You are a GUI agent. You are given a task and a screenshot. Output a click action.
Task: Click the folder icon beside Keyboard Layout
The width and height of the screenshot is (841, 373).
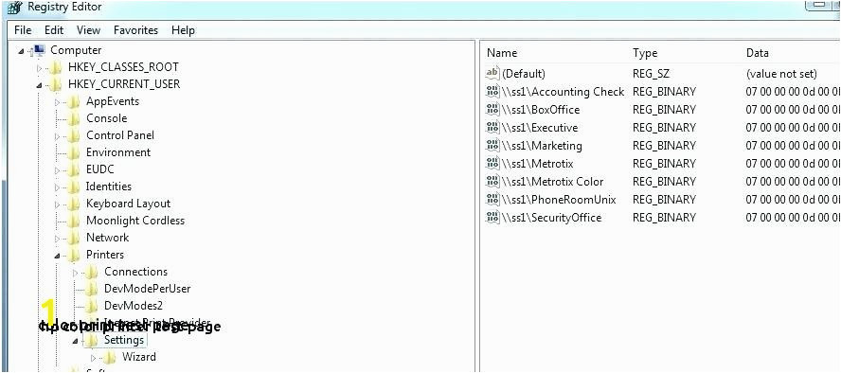[x=74, y=204]
